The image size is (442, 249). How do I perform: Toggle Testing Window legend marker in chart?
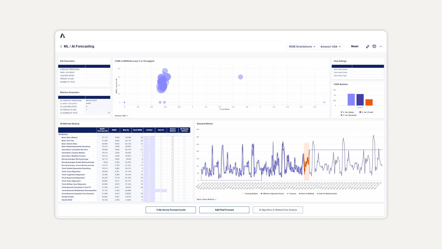pyautogui.click(x=243, y=194)
